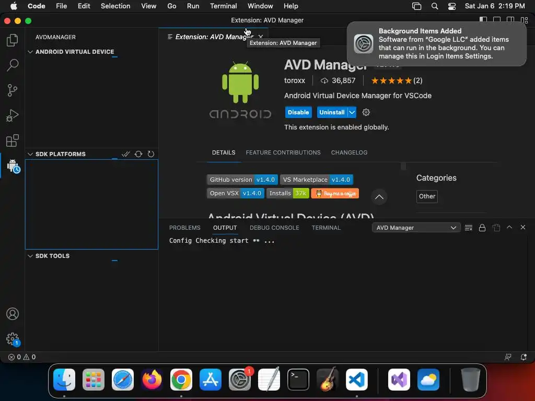Click the errors and warnings status bar entry
Viewport: 535px width, 401px height.
click(22, 357)
